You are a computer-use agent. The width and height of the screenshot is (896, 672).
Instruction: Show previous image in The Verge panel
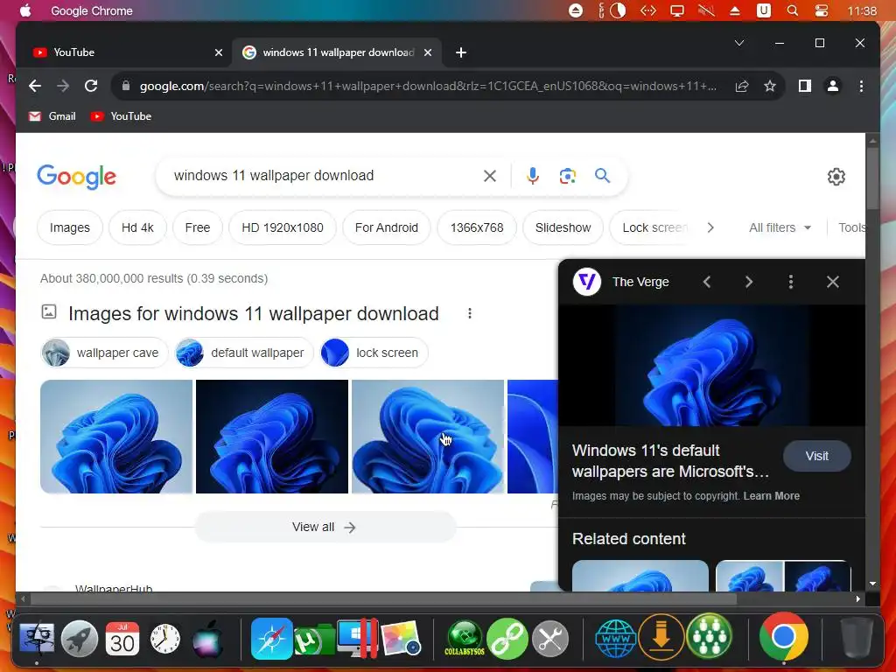coord(707,282)
